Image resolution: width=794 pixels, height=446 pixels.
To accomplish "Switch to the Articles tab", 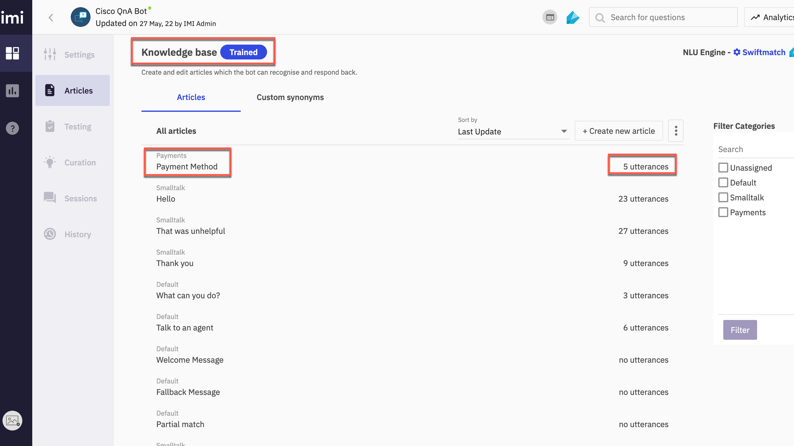I will coord(191,97).
